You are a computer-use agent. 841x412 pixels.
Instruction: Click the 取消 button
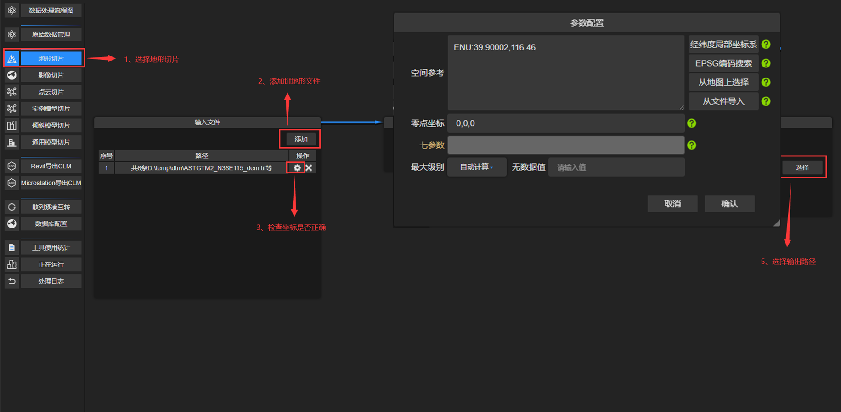coord(672,204)
